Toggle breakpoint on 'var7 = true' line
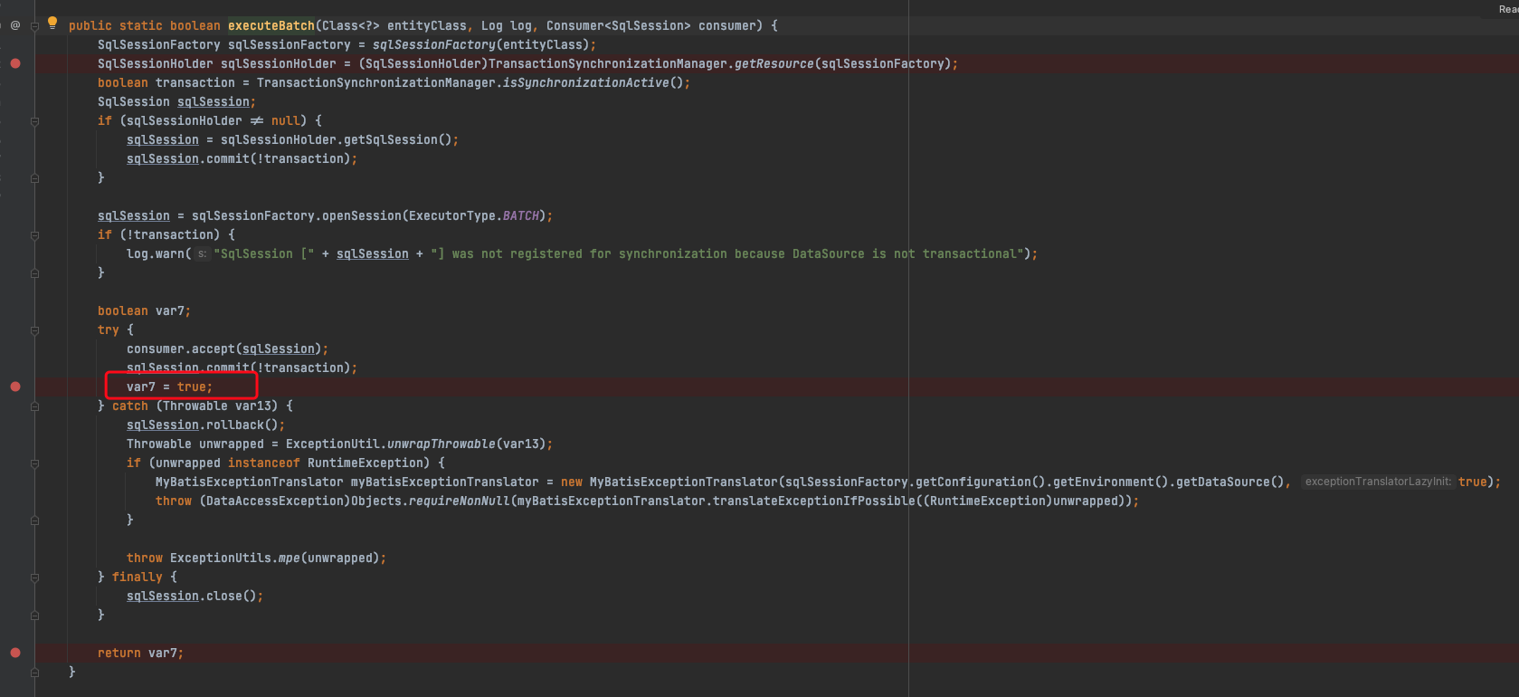Screen dimensions: 1519x697 [x=15, y=387]
